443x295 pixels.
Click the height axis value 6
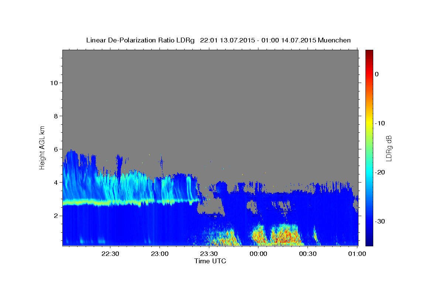point(56,149)
